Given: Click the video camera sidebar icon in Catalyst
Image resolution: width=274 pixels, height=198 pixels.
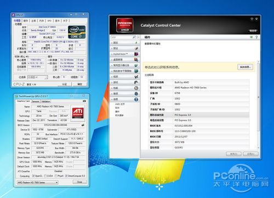Looking at the screenshot, I should pyautogui.click(x=136, y=77).
